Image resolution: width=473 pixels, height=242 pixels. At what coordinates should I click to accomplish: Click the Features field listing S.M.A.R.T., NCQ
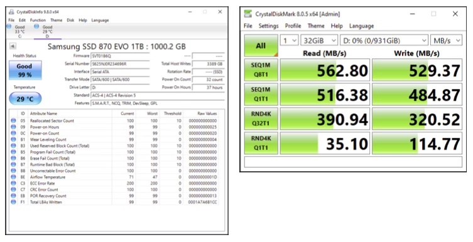point(158,103)
